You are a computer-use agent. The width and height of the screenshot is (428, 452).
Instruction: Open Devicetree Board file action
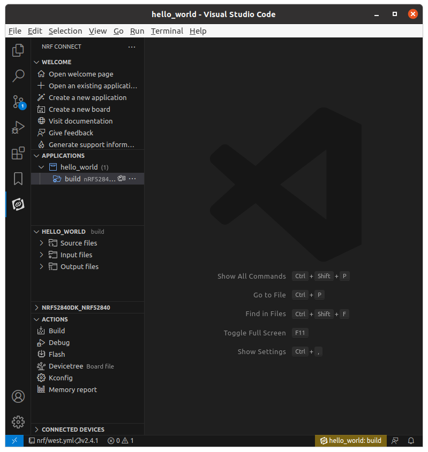click(87, 366)
